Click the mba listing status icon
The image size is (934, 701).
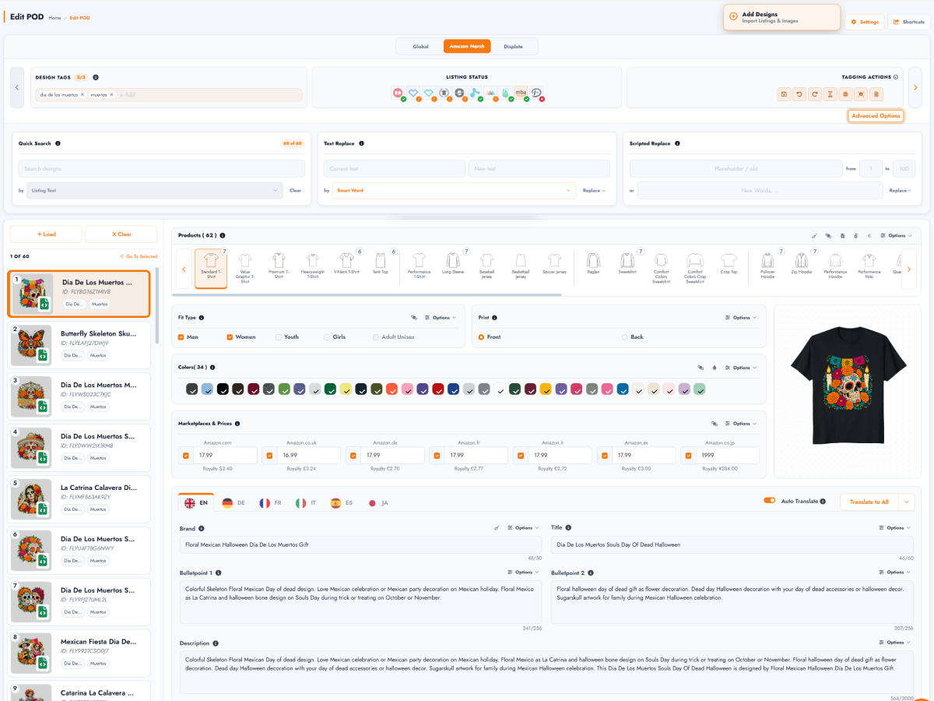tap(521, 93)
